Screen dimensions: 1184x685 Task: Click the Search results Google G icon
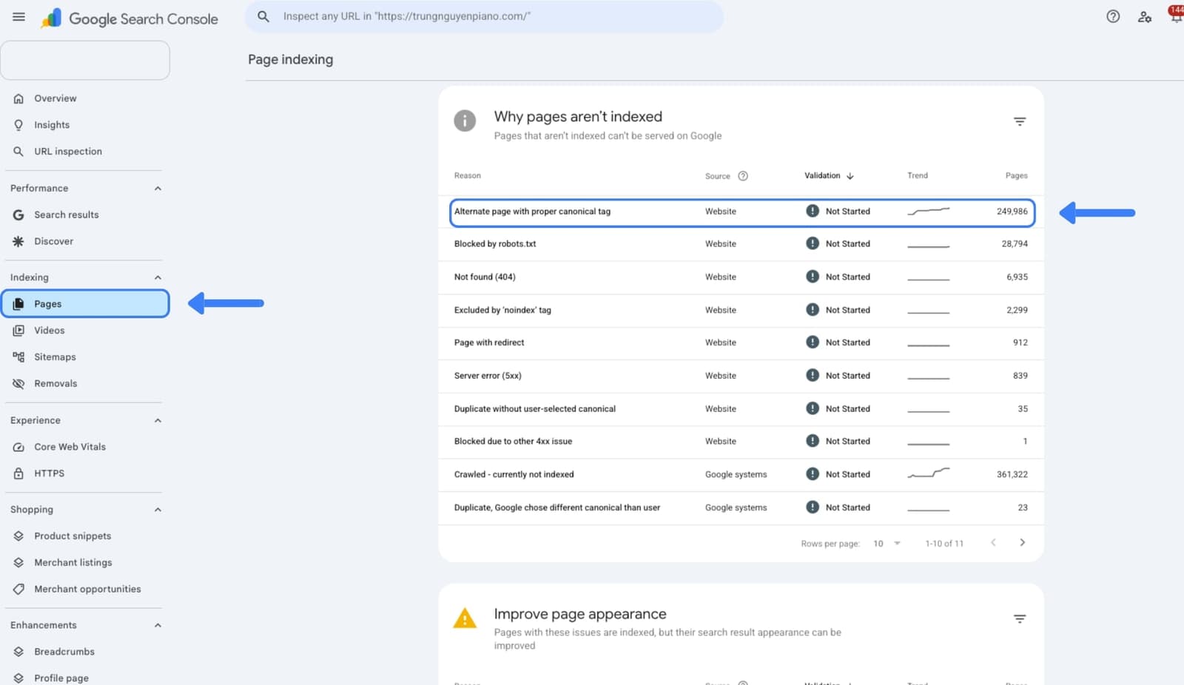point(18,215)
